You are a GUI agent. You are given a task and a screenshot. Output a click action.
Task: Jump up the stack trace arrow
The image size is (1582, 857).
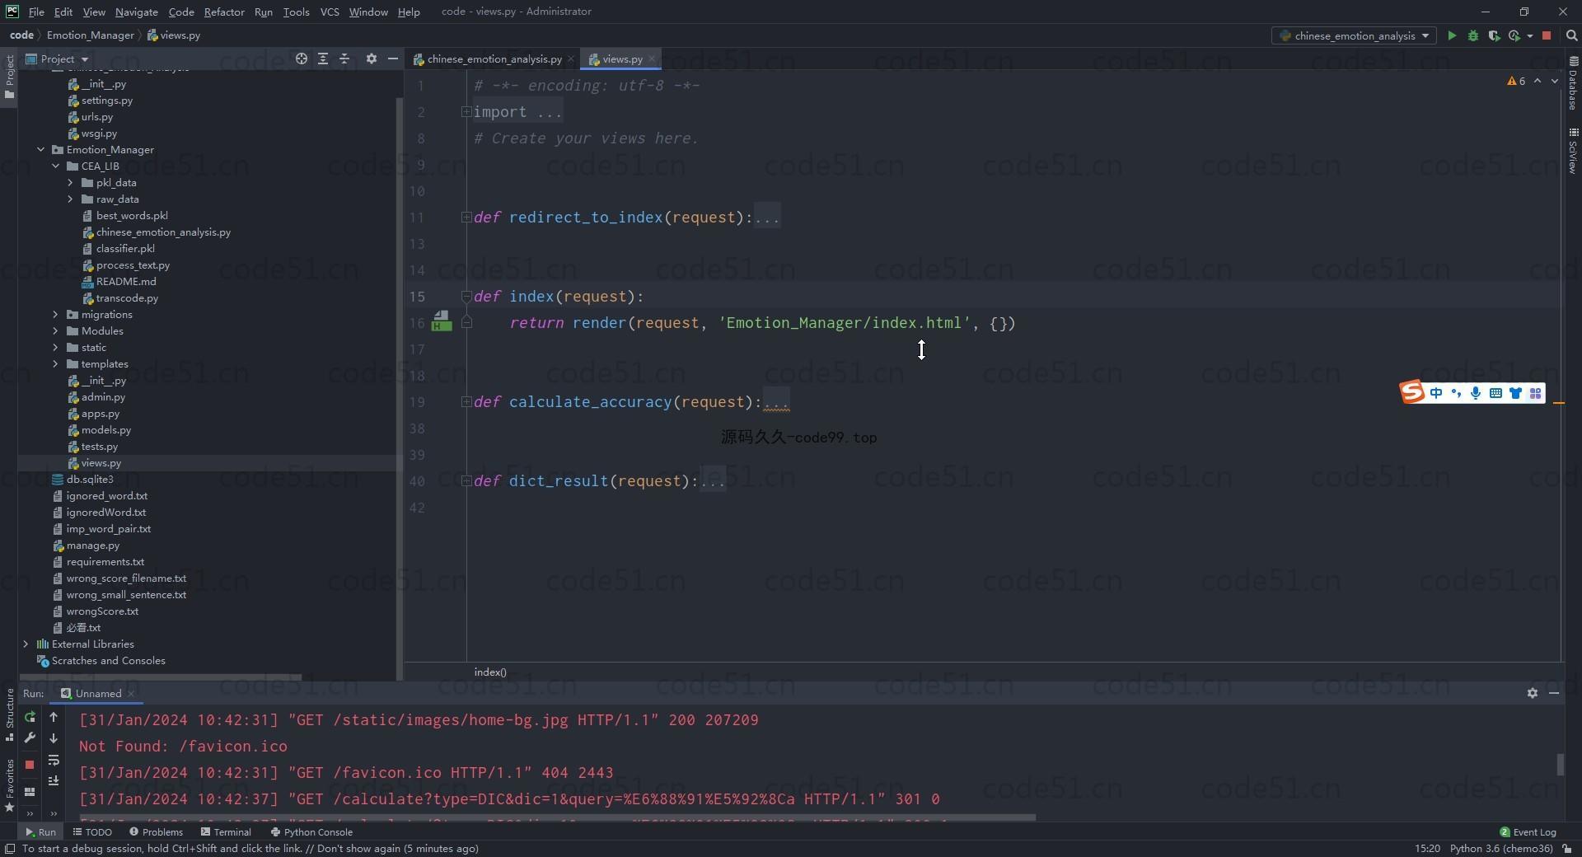[54, 717]
